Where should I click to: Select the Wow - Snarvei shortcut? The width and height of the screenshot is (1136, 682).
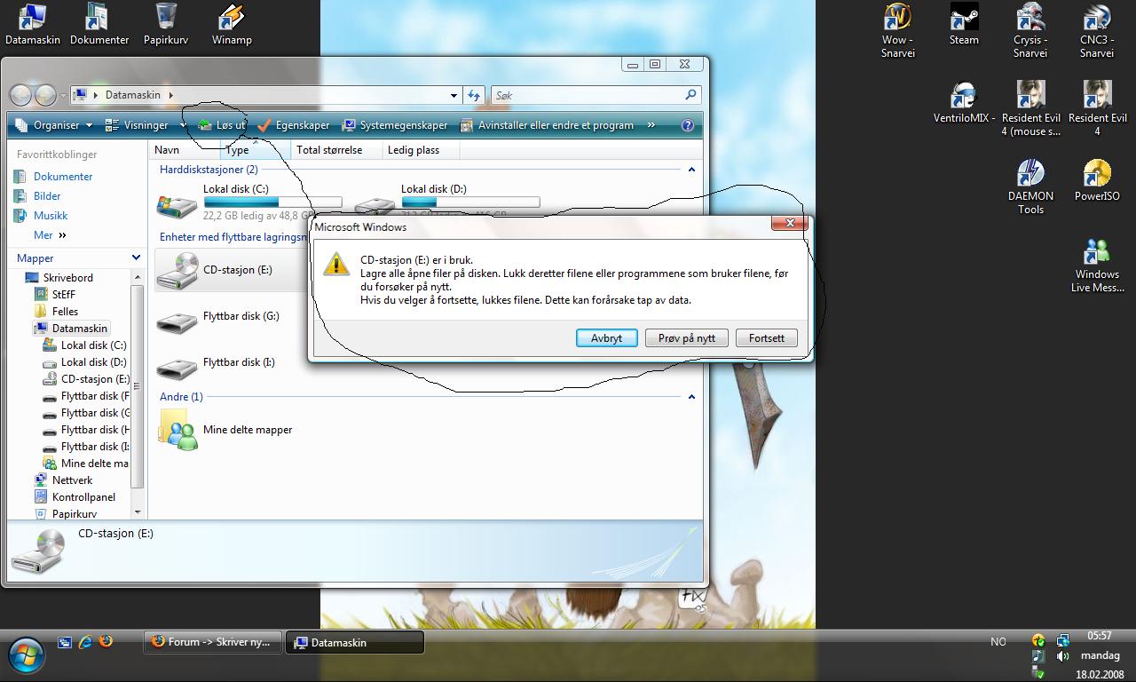pyautogui.click(x=898, y=30)
